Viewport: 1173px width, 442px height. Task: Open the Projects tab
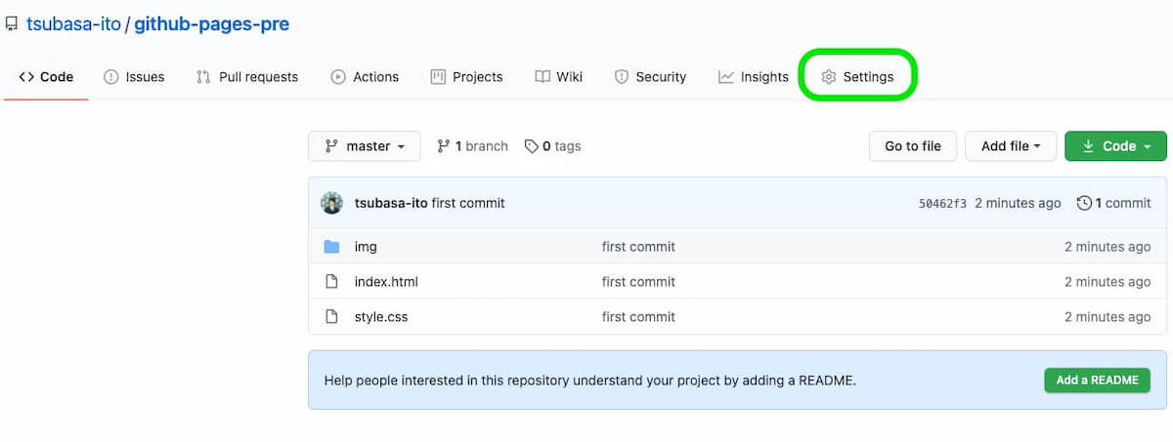pyautogui.click(x=466, y=77)
